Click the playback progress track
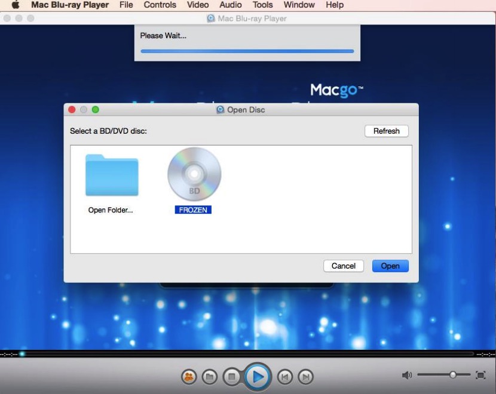The height and width of the screenshot is (394, 496). click(x=247, y=354)
